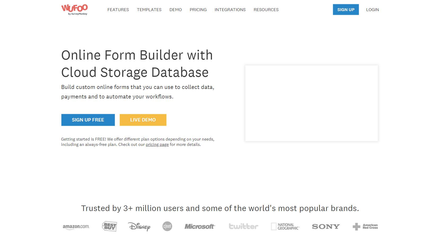This screenshot has width=438, height=242.
Task: Click the Sony brand logo
Action: pyautogui.click(x=326, y=227)
